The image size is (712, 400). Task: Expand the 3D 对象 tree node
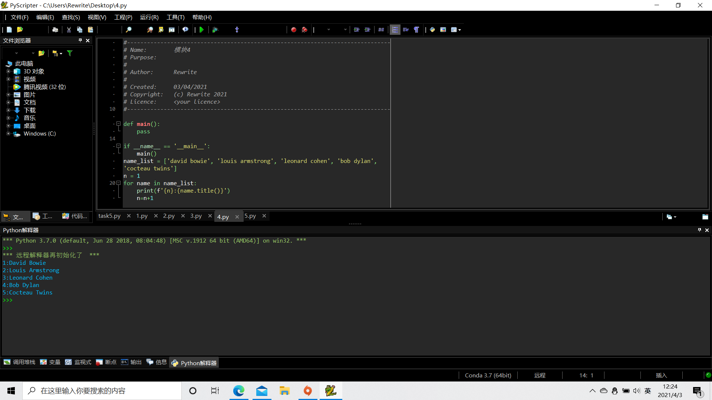[x=8, y=71]
